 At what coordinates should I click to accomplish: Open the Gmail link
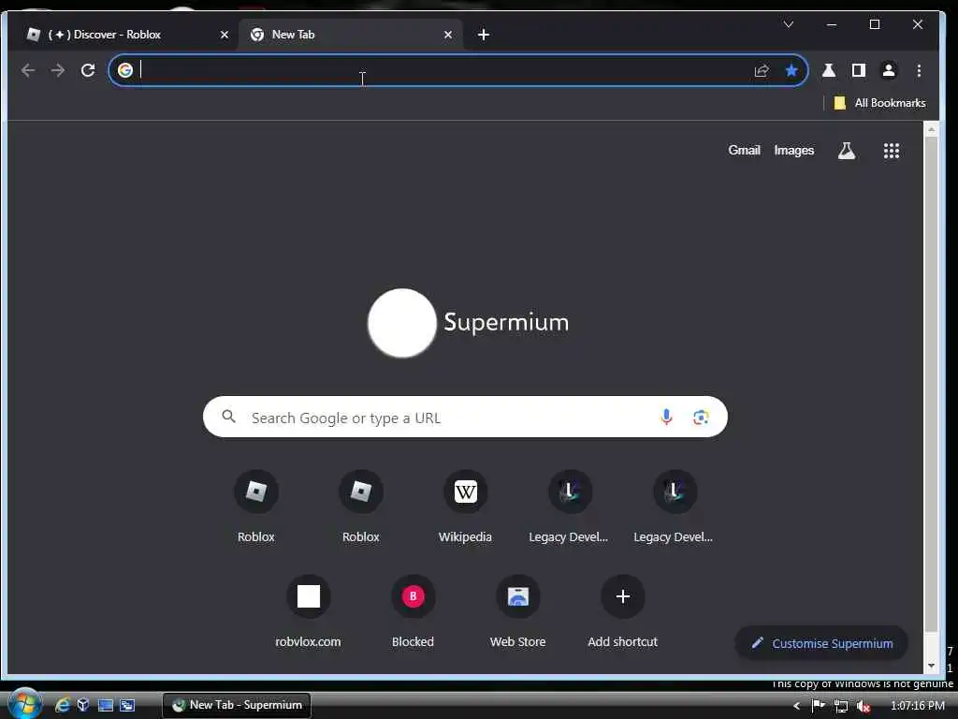click(744, 151)
